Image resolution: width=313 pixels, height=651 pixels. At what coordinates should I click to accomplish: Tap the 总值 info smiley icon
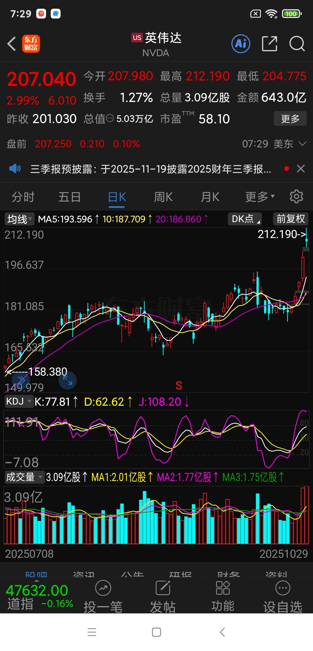point(110,118)
